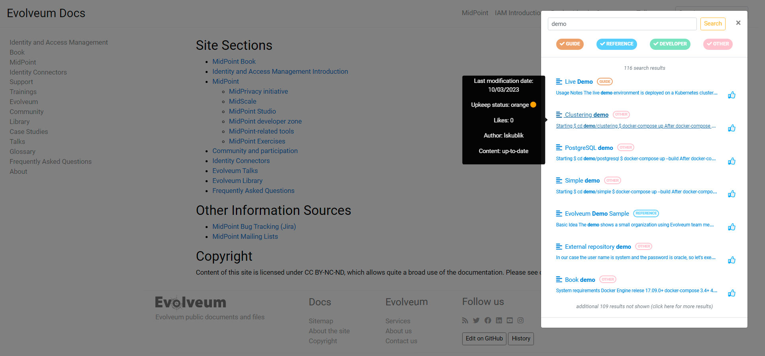Open Sitemap footer link
The height and width of the screenshot is (356, 765).
pos(321,321)
